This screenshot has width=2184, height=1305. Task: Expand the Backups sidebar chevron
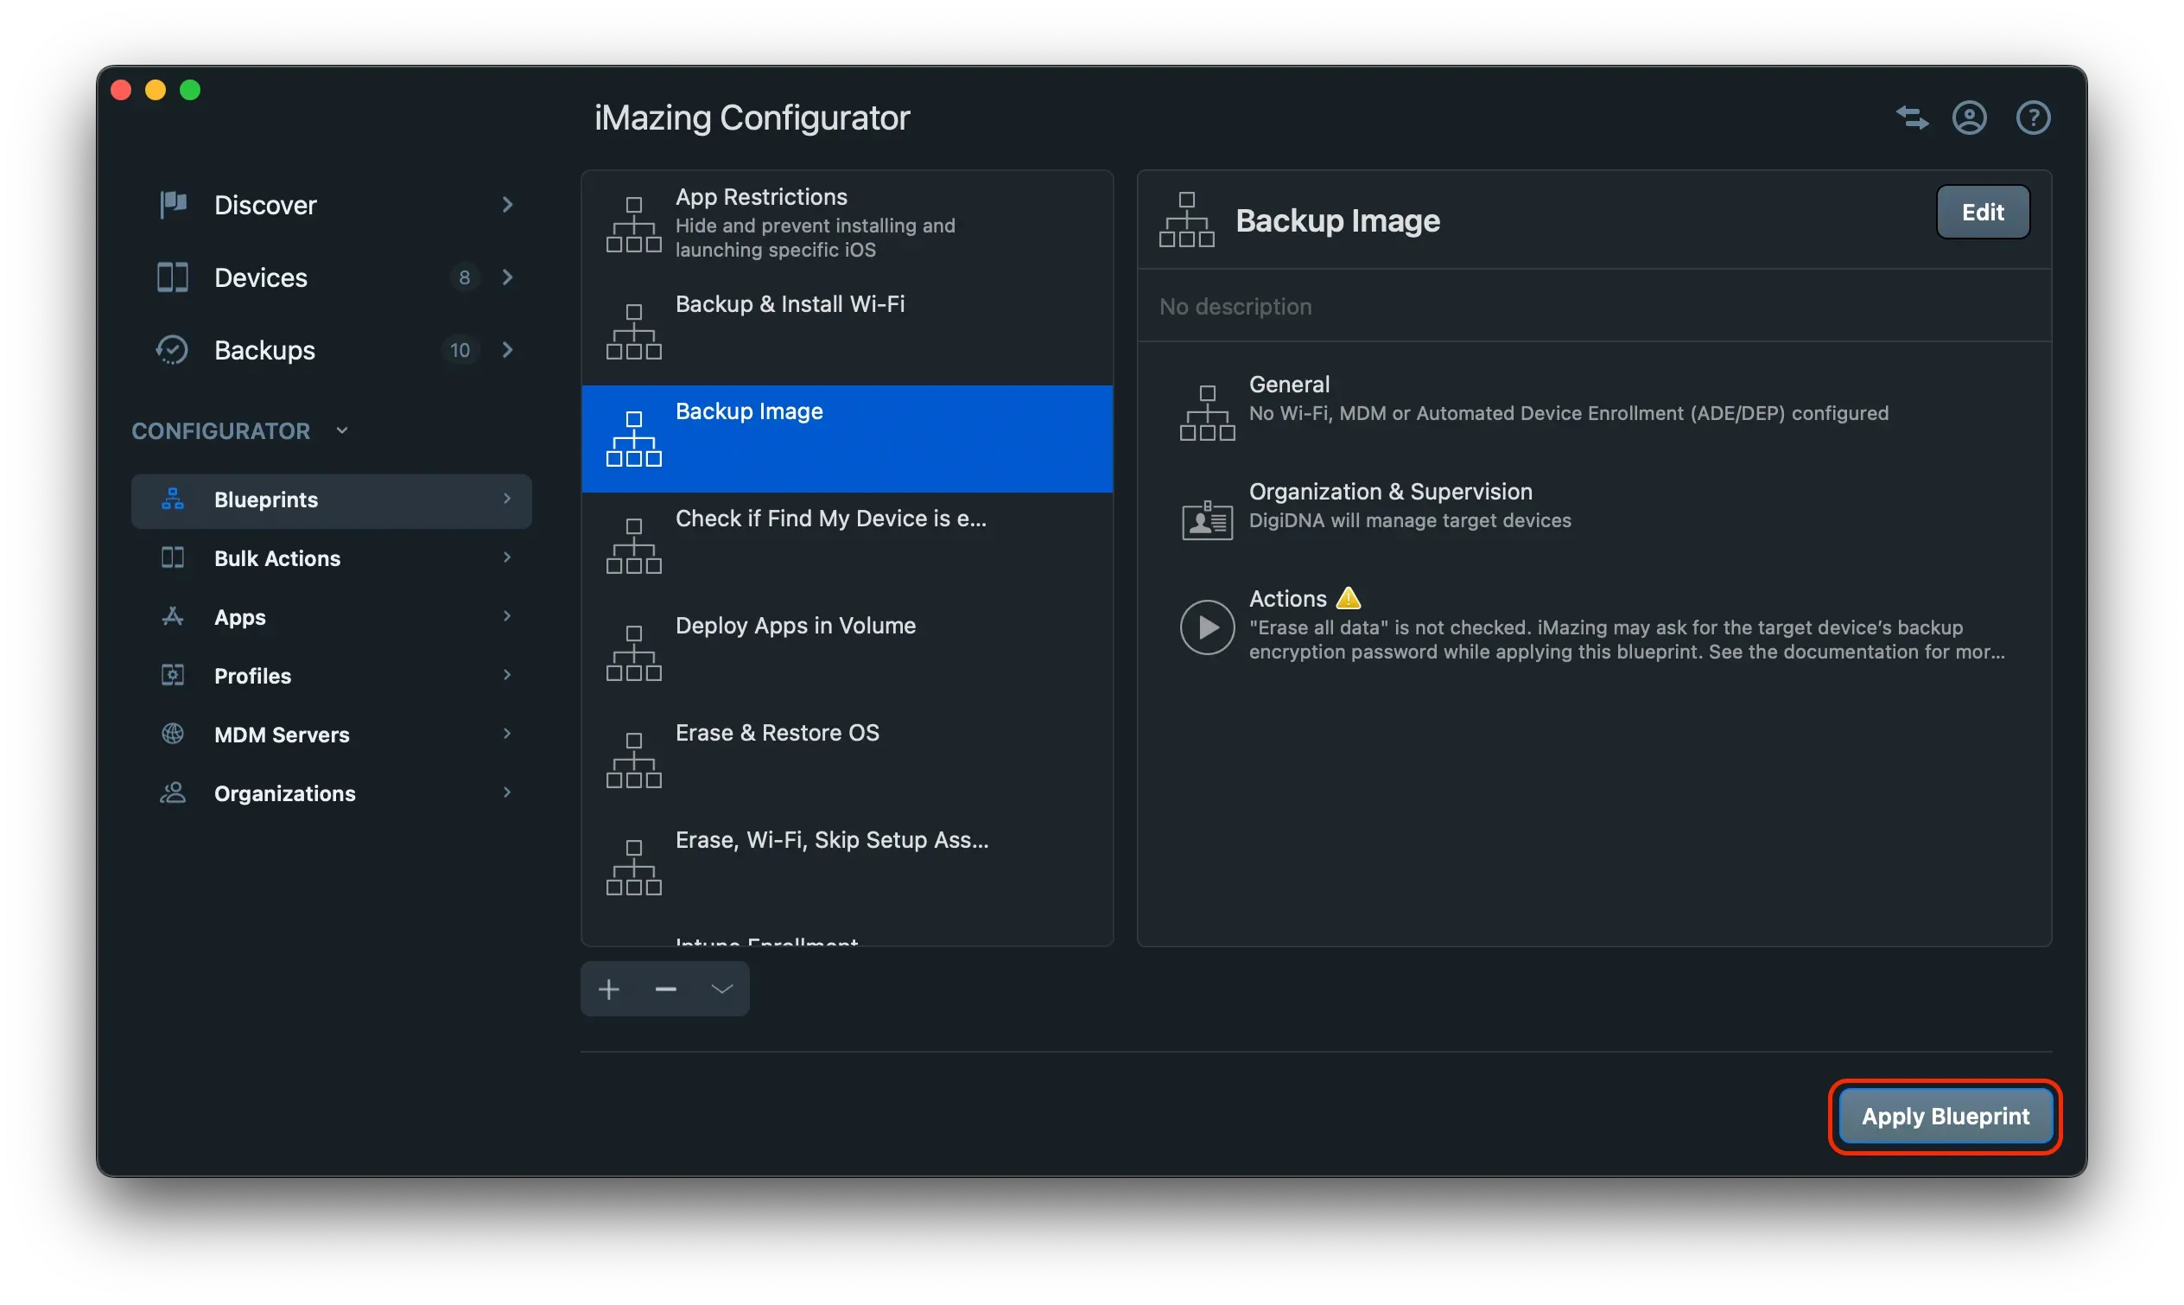tap(507, 350)
